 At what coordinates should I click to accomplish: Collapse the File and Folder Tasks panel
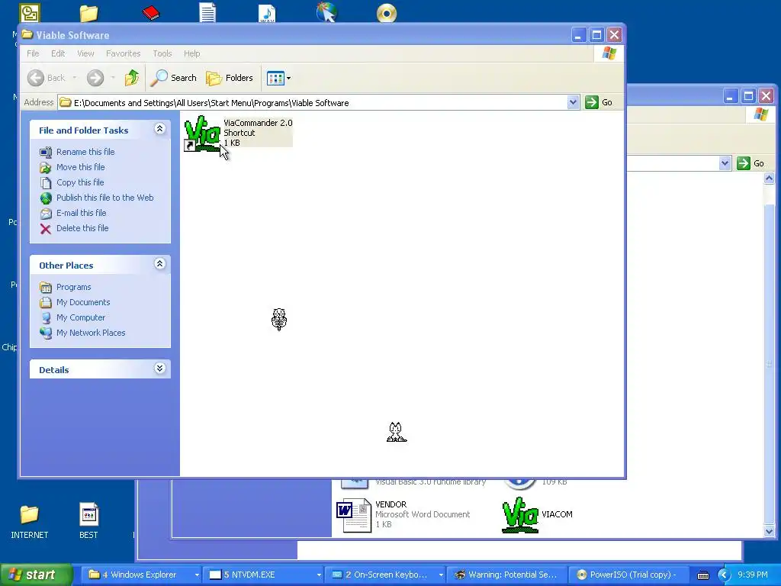pos(159,129)
